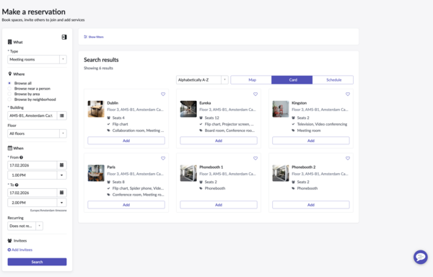Viewport: 433px width, 277px height.
Task: Click the 'Seats 4' text
Action: tap(118, 118)
